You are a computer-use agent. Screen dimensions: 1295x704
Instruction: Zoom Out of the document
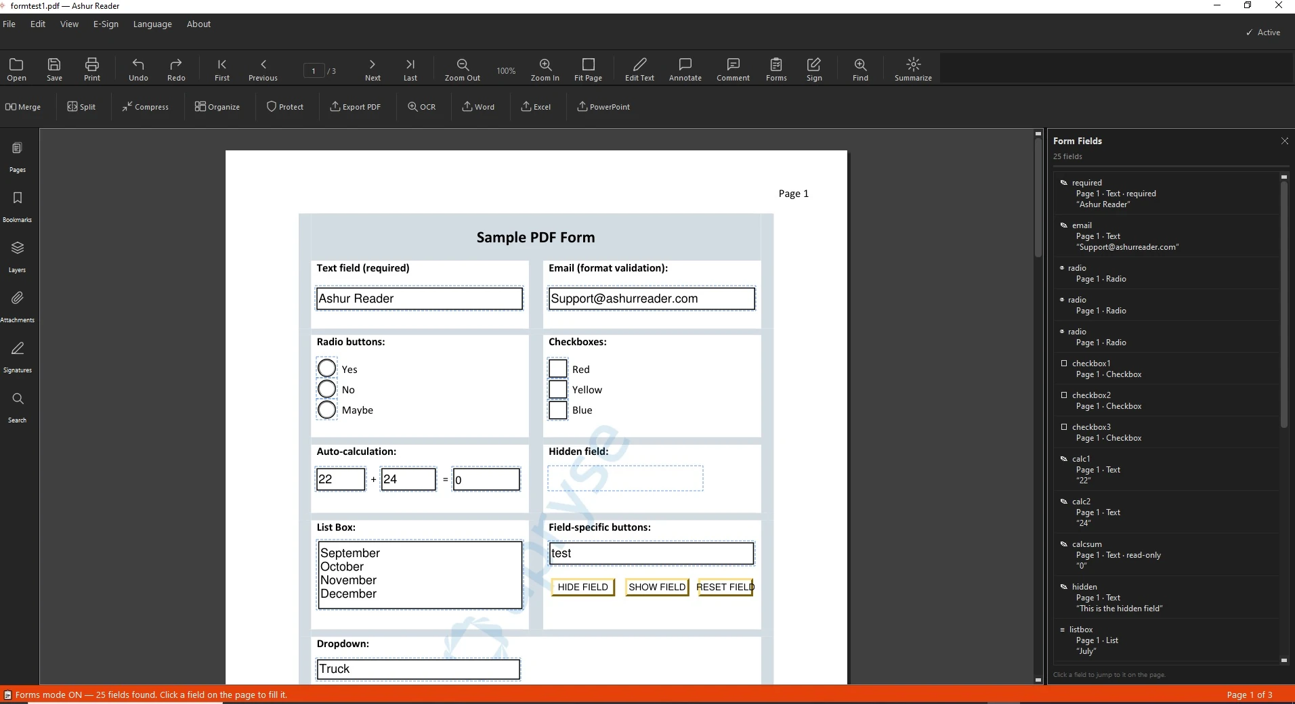[x=463, y=69]
